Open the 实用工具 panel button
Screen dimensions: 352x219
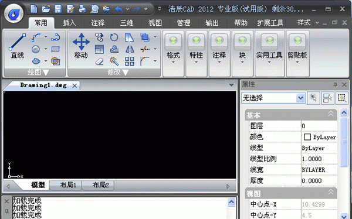[269, 54]
